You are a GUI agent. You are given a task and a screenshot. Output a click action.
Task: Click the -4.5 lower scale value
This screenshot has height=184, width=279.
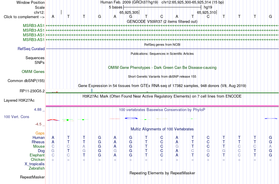tap(38, 124)
